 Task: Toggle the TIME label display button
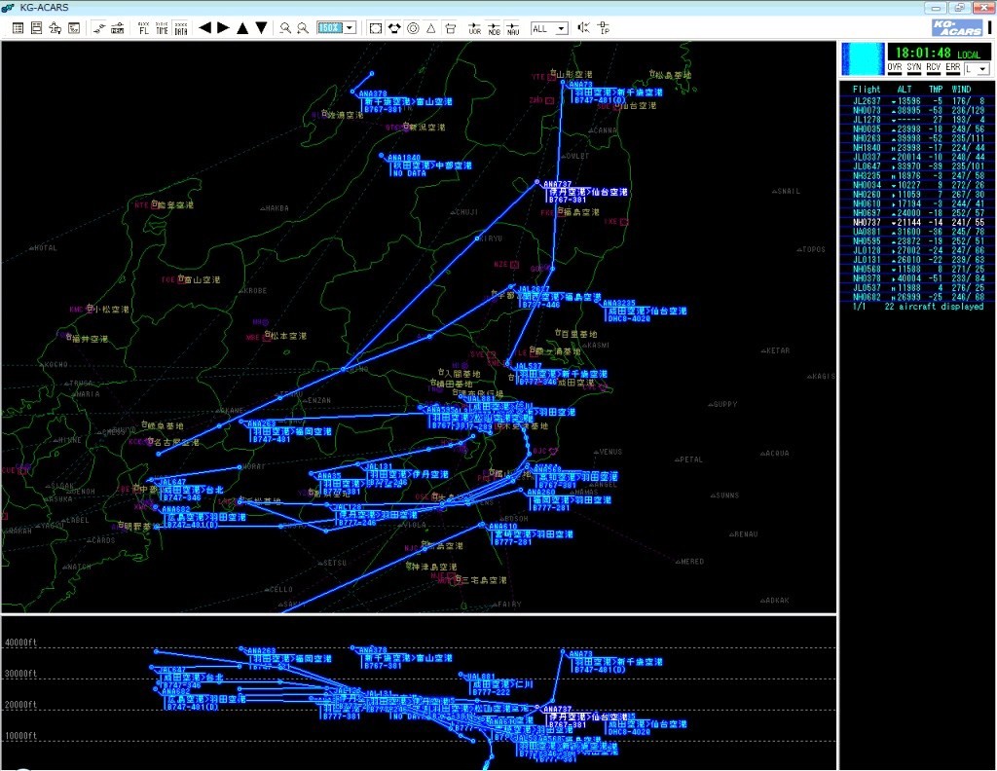click(163, 28)
